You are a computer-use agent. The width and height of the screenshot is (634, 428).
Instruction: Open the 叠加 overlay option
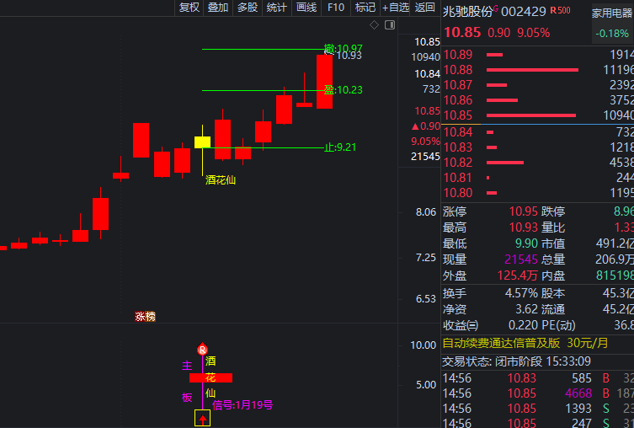[x=218, y=8]
